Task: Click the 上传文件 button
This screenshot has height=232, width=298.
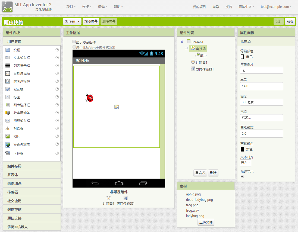Action: coord(206,223)
